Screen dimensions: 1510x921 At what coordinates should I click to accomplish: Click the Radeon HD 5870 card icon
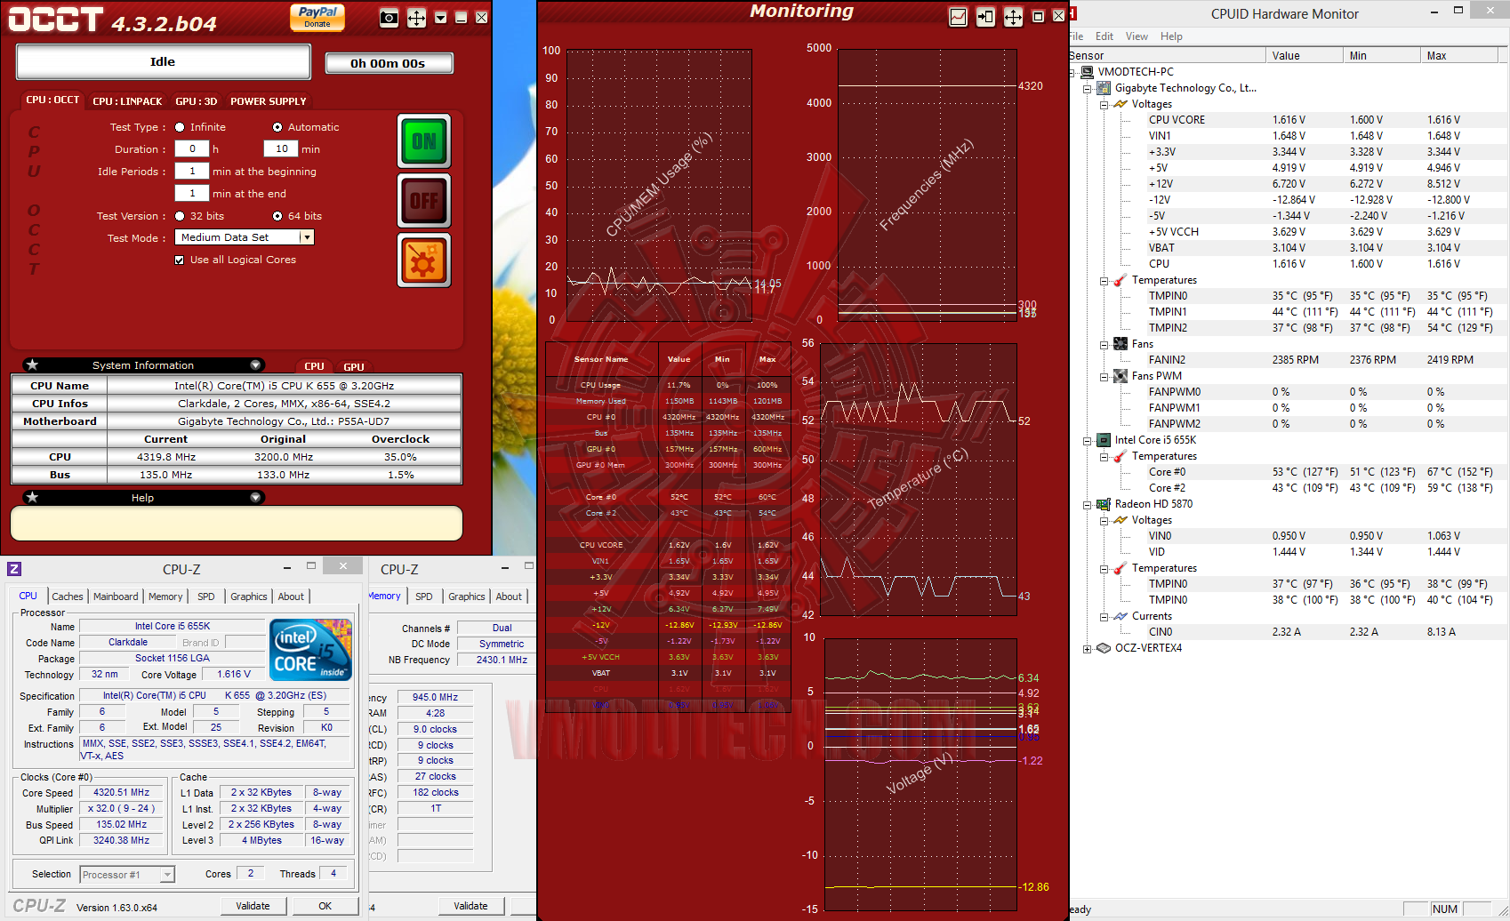point(1104,504)
